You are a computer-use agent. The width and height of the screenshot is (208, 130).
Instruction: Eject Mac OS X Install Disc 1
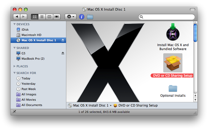click(x=63, y=40)
